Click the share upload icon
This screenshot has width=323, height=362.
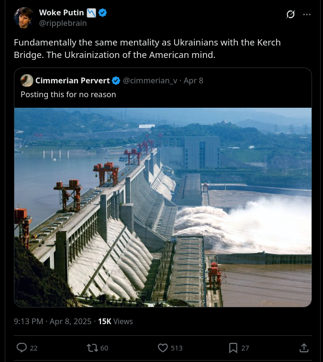(304, 348)
